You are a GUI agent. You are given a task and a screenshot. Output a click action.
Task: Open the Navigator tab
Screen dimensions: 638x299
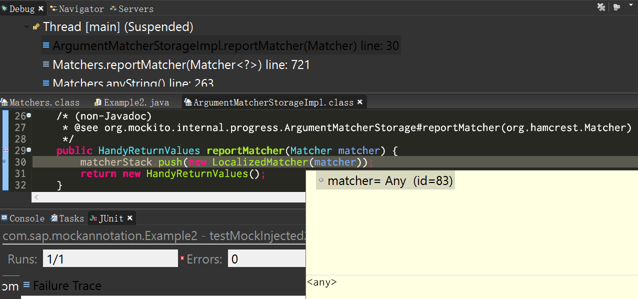pos(76,9)
